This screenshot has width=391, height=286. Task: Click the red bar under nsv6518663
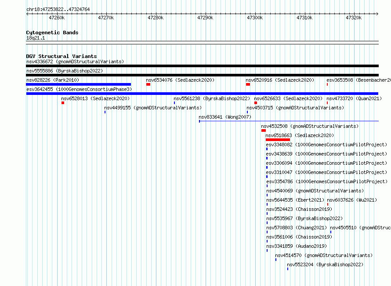pos(278,140)
